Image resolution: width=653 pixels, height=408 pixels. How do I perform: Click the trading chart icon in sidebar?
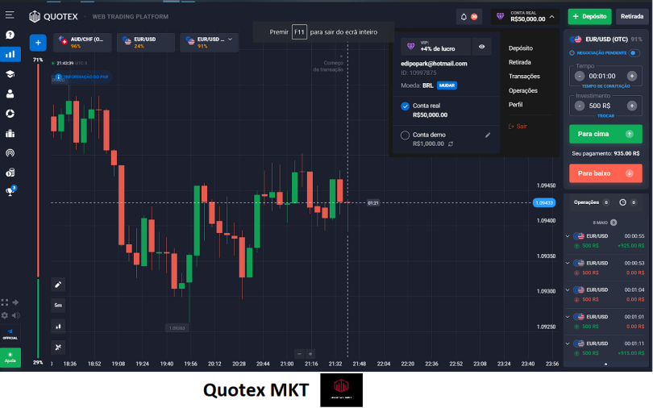[x=10, y=55]
